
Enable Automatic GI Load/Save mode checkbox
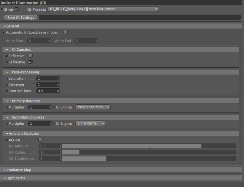(66, 32)
